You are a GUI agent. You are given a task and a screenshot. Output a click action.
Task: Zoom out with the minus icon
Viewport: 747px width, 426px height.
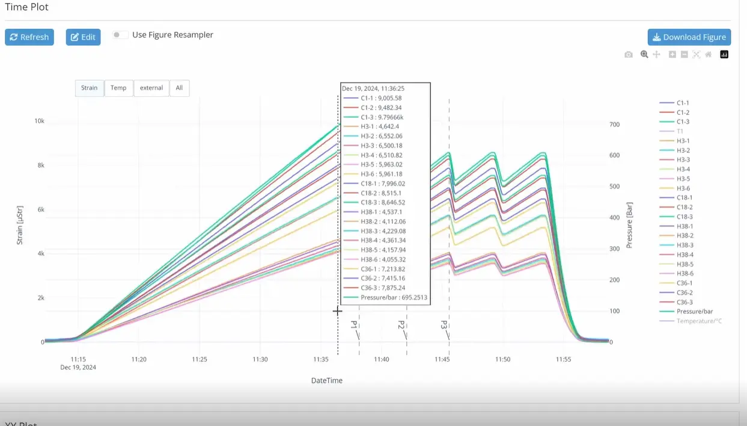(x=684, y=55)
